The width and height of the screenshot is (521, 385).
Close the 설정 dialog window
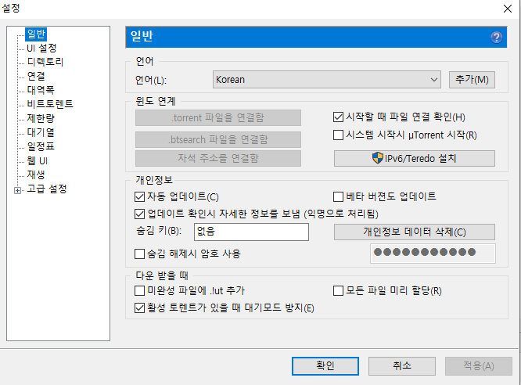[508, 9]
